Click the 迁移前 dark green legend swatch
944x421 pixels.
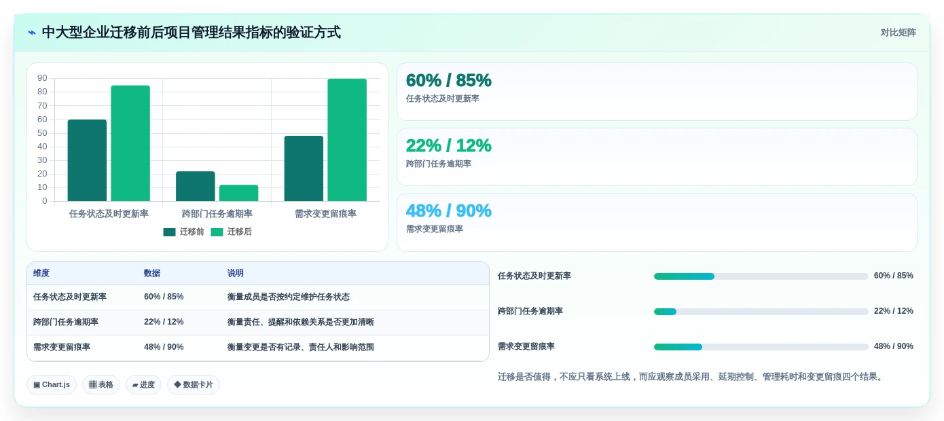pos(169,232)
